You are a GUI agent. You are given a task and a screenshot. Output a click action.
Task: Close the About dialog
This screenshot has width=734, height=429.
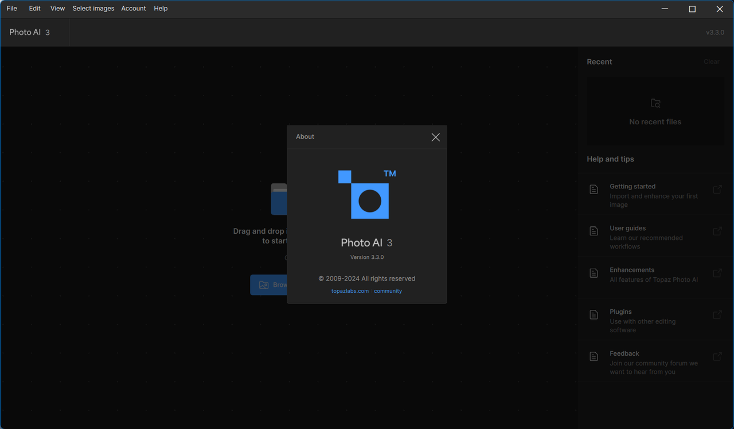tap(436, 137)
